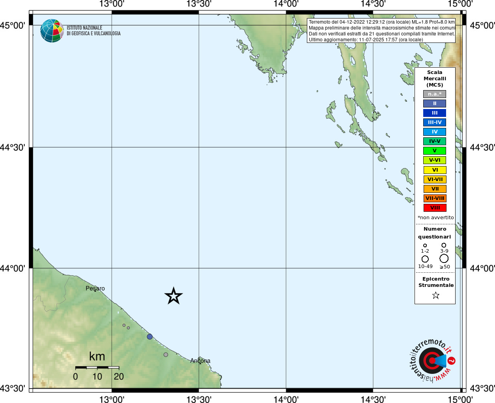This screenshot has width=495, height=403.
Task: Click the epicenter star on the map
Action: pos(174,296)
